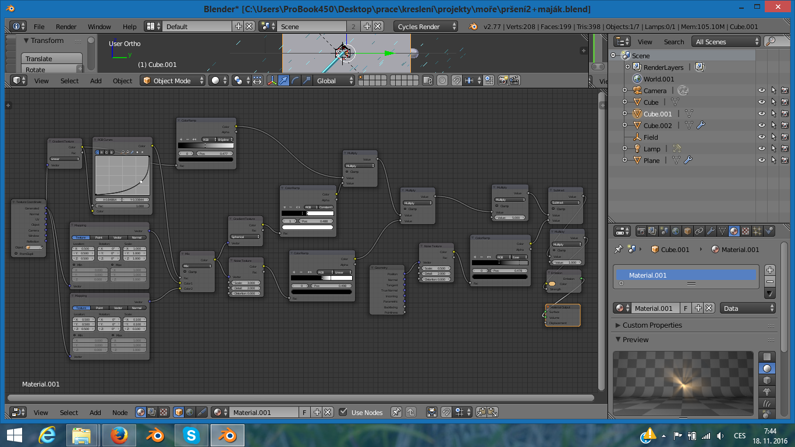
Task: Open the Physics properties tab
Action: tap(769, 231)
